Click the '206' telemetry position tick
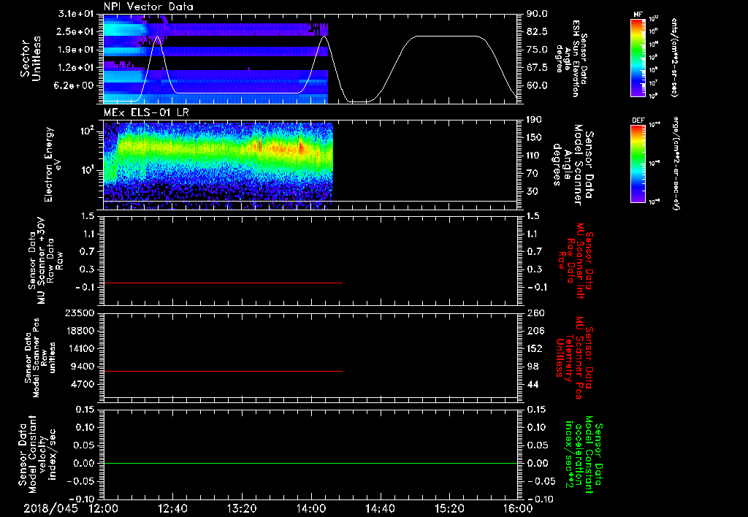 point(535,331)
